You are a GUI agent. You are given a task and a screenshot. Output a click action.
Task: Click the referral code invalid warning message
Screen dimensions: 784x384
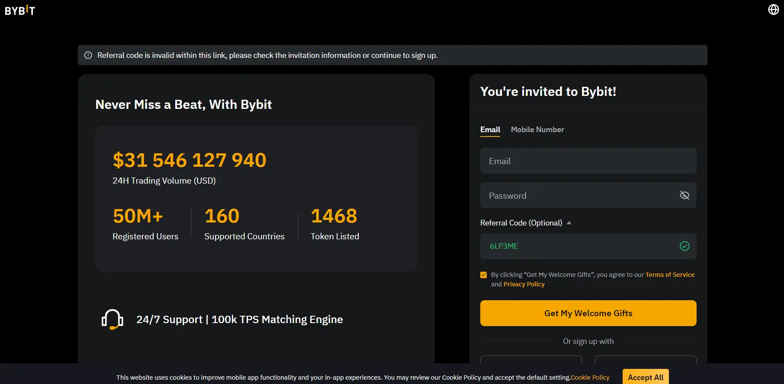coord(267,55)
